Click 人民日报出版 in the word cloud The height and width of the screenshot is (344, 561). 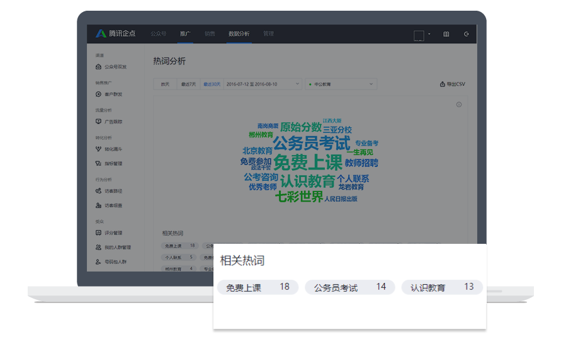pos(341,198)
